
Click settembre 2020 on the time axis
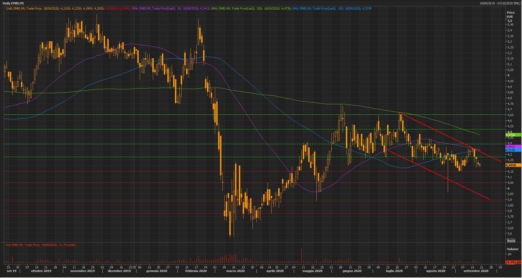[476, 271]
